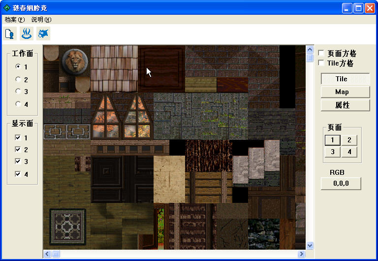The width and height of the screenshot is (378, 261).
Task: Select 工作面 radio option 1
Action: tap(18, 66)
